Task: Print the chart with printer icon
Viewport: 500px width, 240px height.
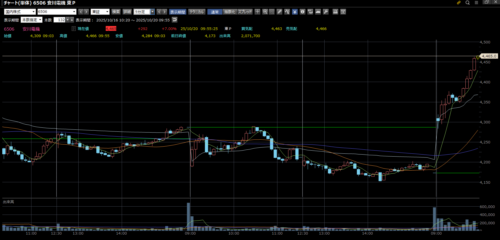Action: (x=335, y=12)
